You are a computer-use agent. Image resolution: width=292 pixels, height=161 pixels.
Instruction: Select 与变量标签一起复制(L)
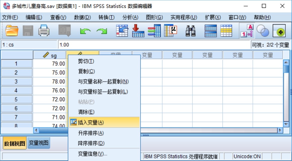click(x=104, y=92)
